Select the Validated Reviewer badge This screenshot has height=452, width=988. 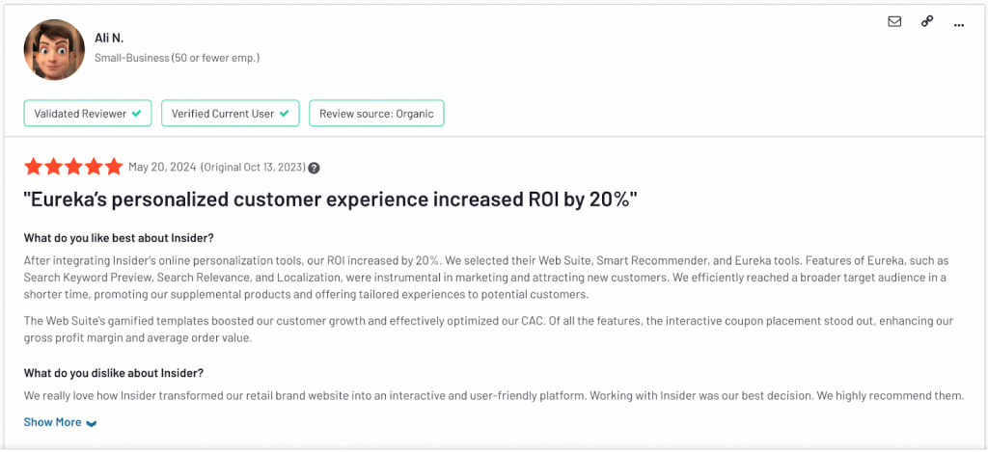[x=88, y=114]
